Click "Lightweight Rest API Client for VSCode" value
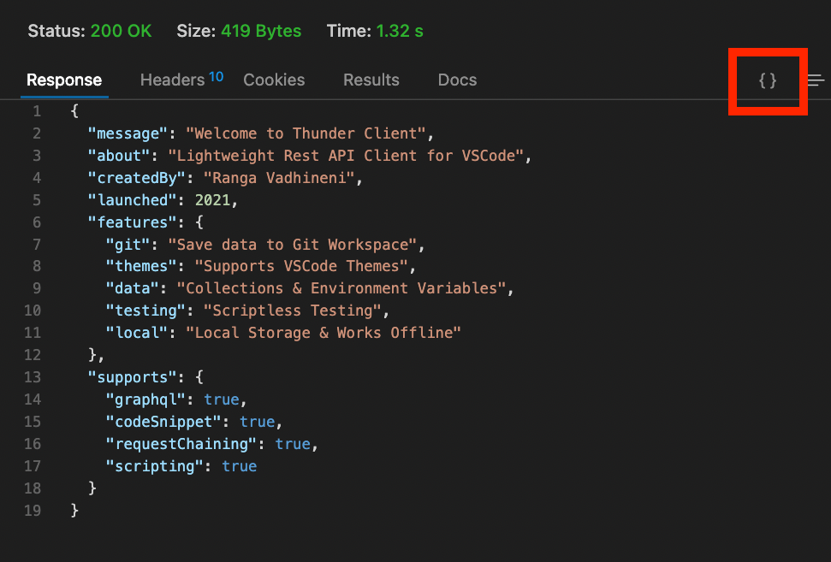Image resolution: width=831 pixels, height=562 pixels. click(346, 156)
